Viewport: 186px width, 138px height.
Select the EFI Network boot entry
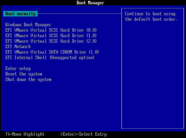pyautogui.click(x=18, y=47)
